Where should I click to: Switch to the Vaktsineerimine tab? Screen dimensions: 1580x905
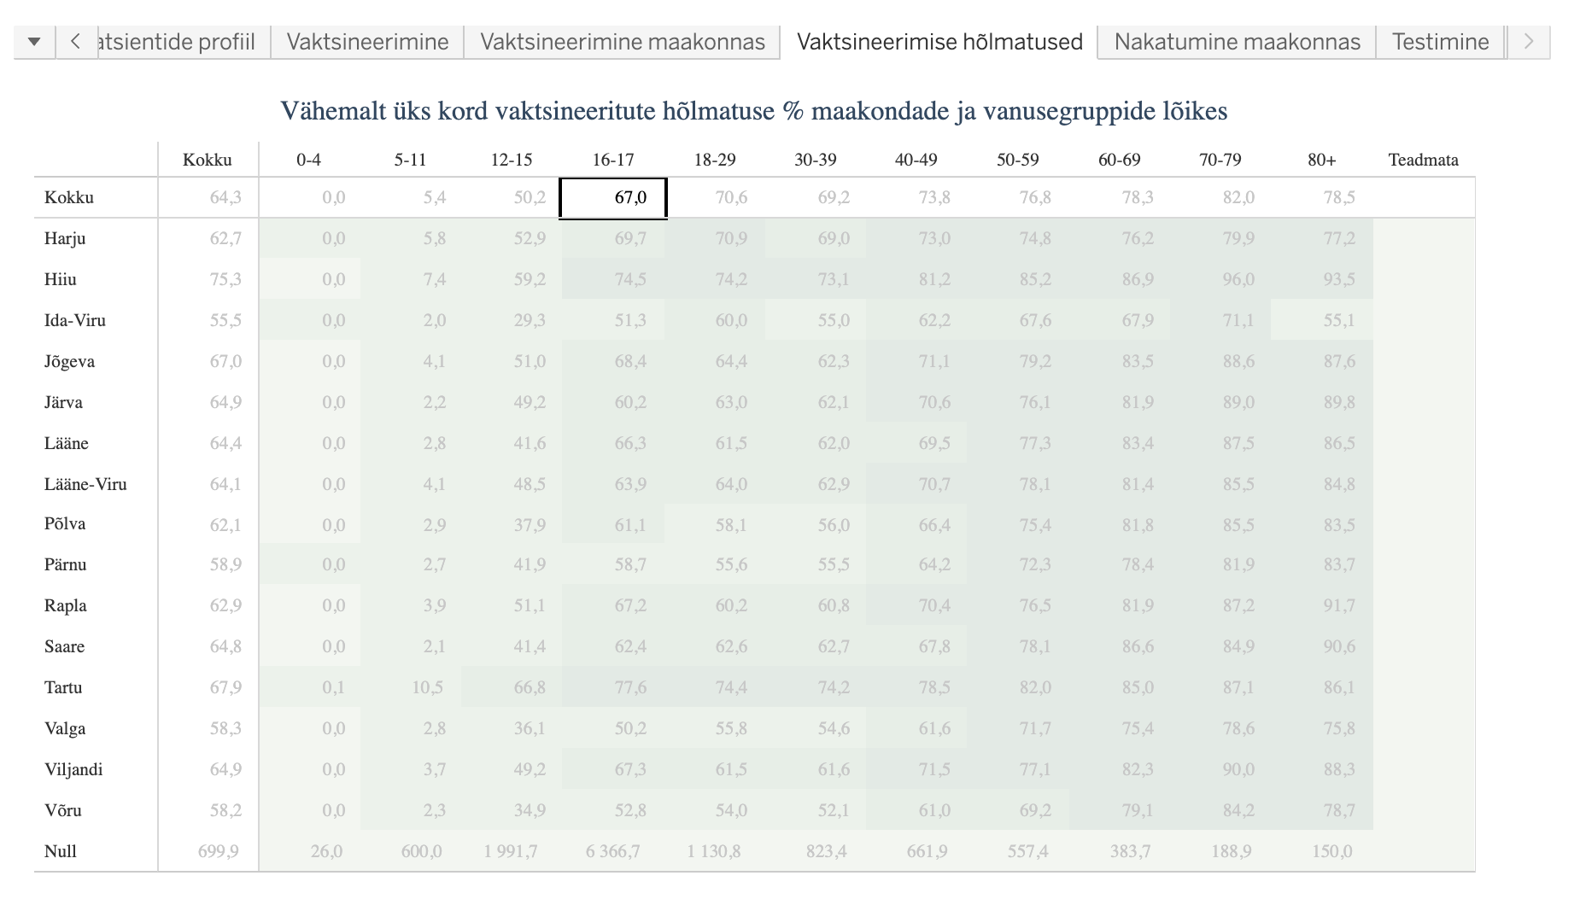click(367, 42)
